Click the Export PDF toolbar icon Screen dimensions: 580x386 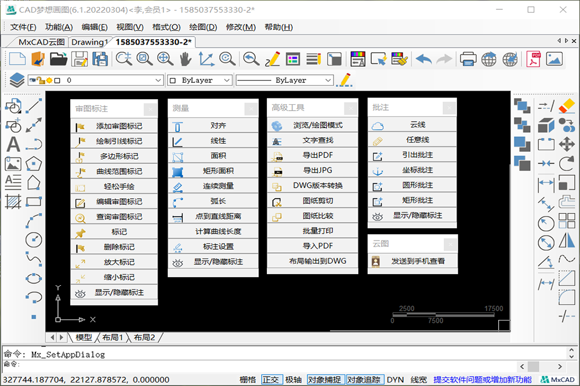534,59
